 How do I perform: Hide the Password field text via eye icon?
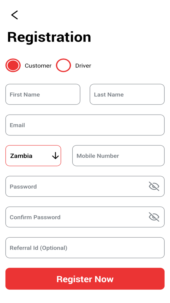pos(154,186)
